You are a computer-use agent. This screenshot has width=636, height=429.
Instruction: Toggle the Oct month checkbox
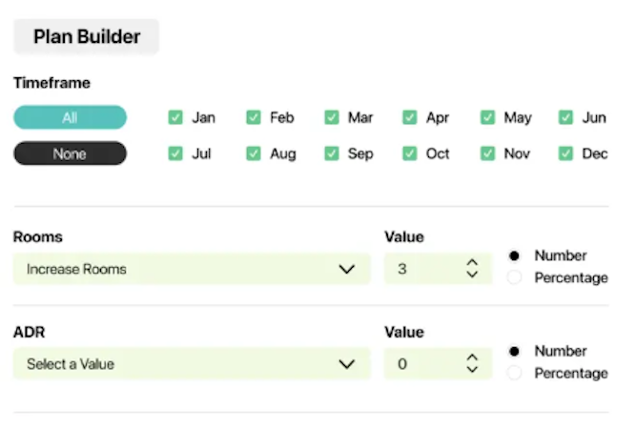coord(409,153)
